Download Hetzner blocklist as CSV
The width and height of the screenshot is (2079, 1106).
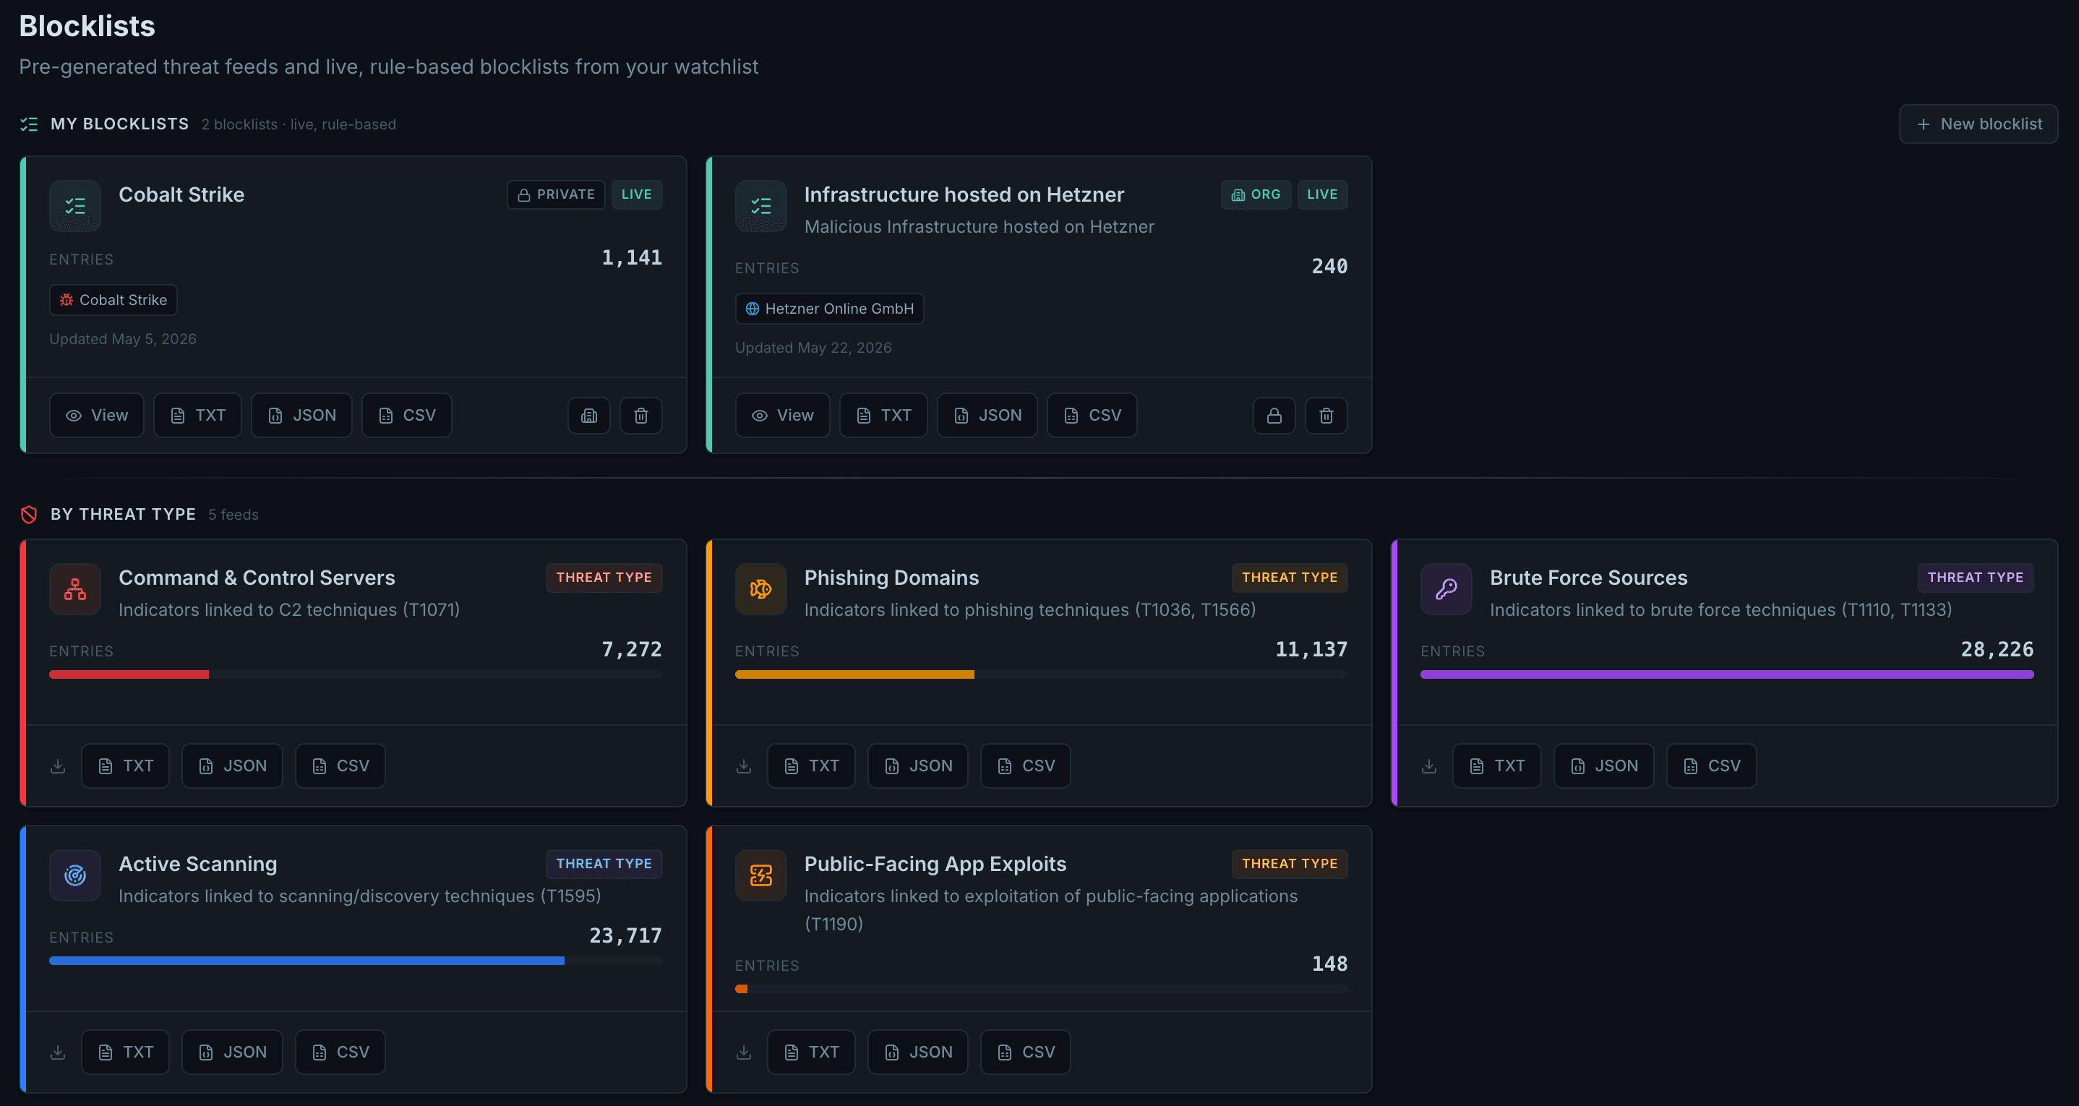tap(1092, 415)
